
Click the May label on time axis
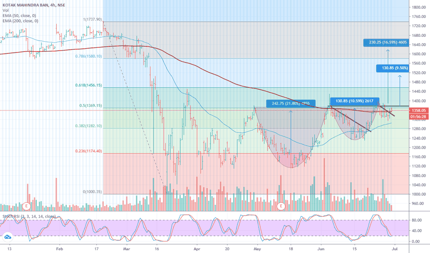point(257,249)
